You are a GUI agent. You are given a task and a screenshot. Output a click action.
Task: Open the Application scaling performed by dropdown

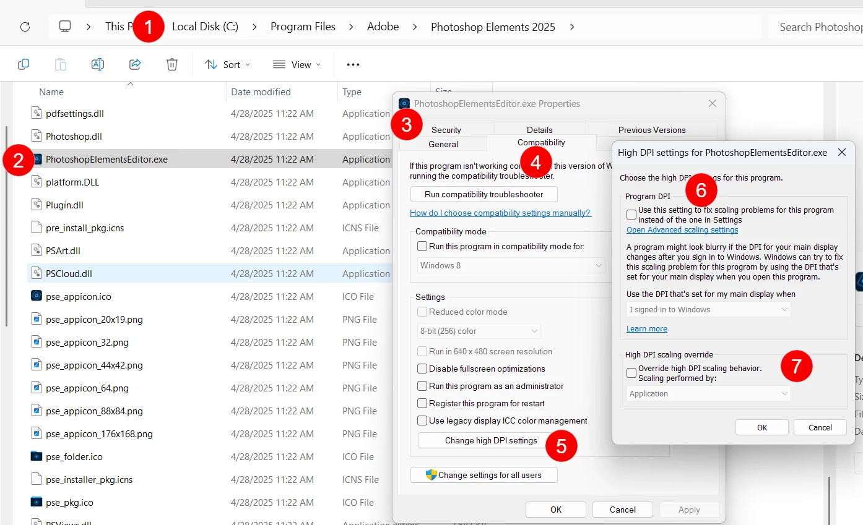(709, 393)
